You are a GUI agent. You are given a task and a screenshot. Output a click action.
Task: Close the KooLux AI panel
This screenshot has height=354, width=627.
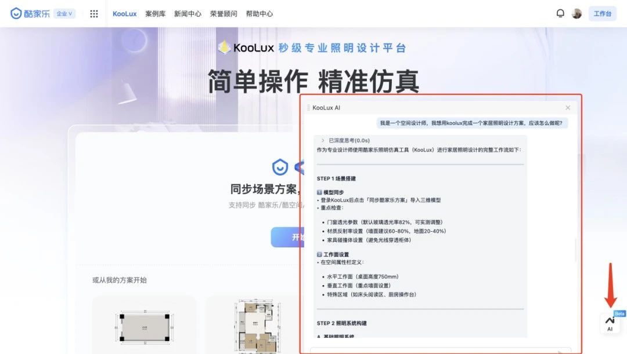click(568, 108)
